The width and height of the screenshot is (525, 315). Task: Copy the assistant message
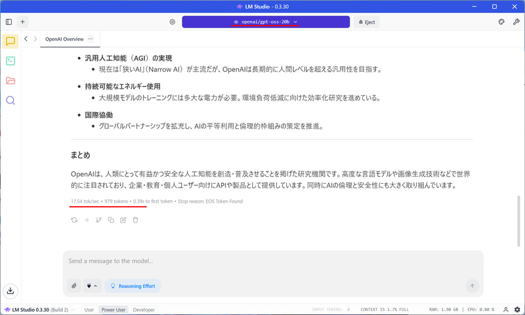pos(111,220)
